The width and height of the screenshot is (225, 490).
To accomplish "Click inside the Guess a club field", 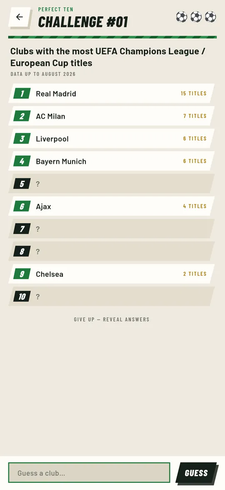I will pyautogui.click(x=89, y=473).
